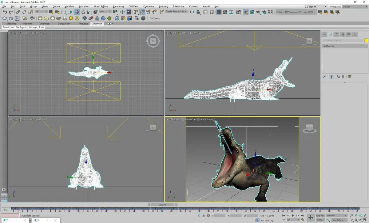Screen dimensions: 369x223
Task: Toggle the 3D Snaps tool
Action: 136,12
